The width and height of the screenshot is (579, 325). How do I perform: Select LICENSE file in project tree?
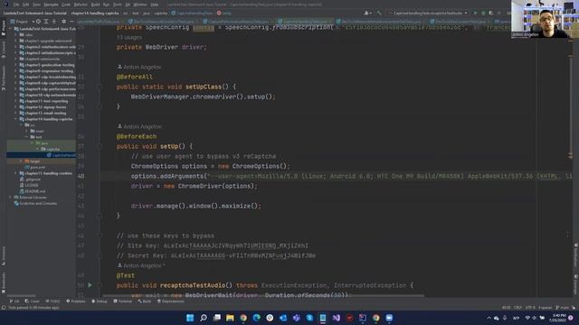29,185
